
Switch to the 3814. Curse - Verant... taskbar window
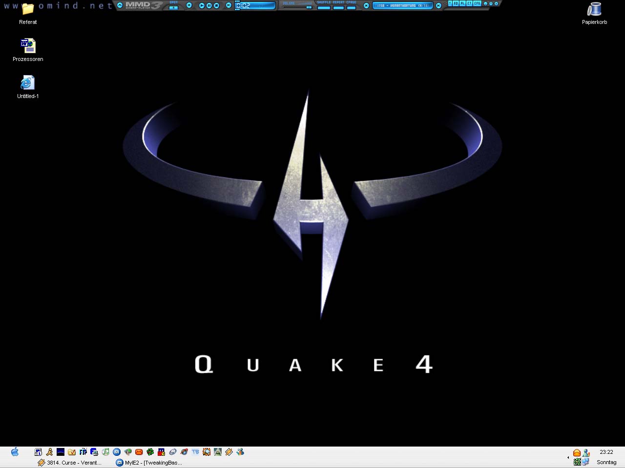(x=70, y=463)
